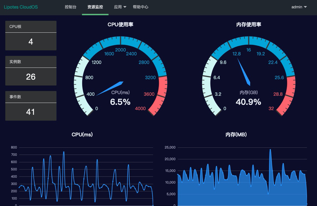Click the 实例数 card header
317x206 pixels.
tap(31, 62)
